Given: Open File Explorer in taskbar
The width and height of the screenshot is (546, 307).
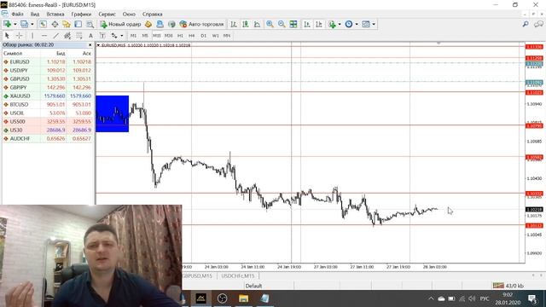Looking at the screenshot, I should tap(243, 298).
